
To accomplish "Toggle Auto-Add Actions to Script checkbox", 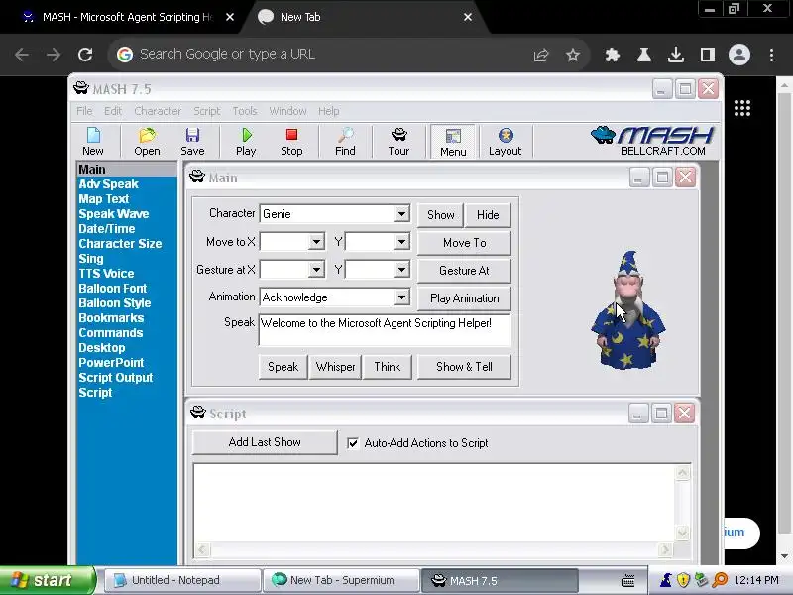I will (353, 443).
